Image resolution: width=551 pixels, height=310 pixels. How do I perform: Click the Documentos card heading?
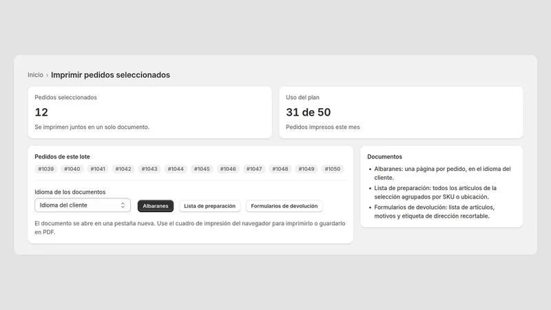(384, 157)
